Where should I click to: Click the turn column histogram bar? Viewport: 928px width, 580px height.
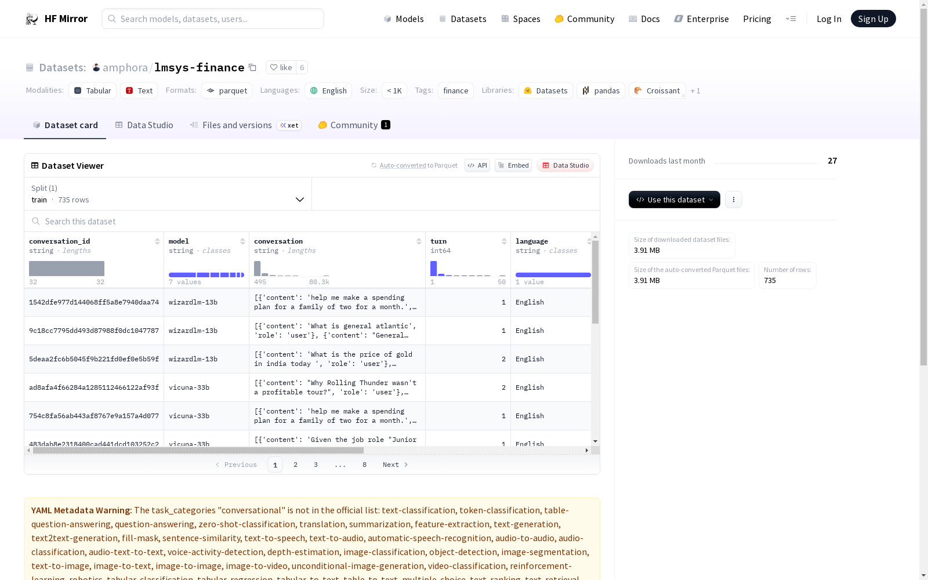click(433, 269)
